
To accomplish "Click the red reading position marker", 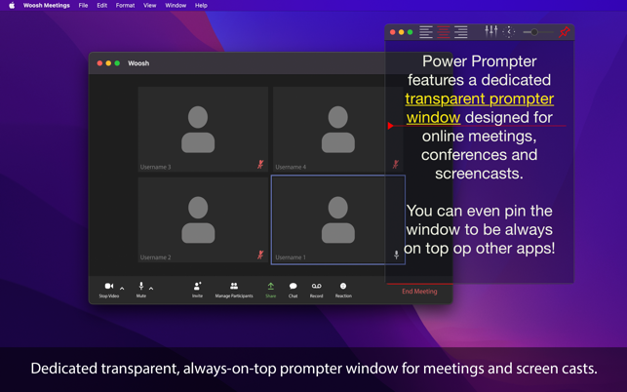I will pos(391,126).
